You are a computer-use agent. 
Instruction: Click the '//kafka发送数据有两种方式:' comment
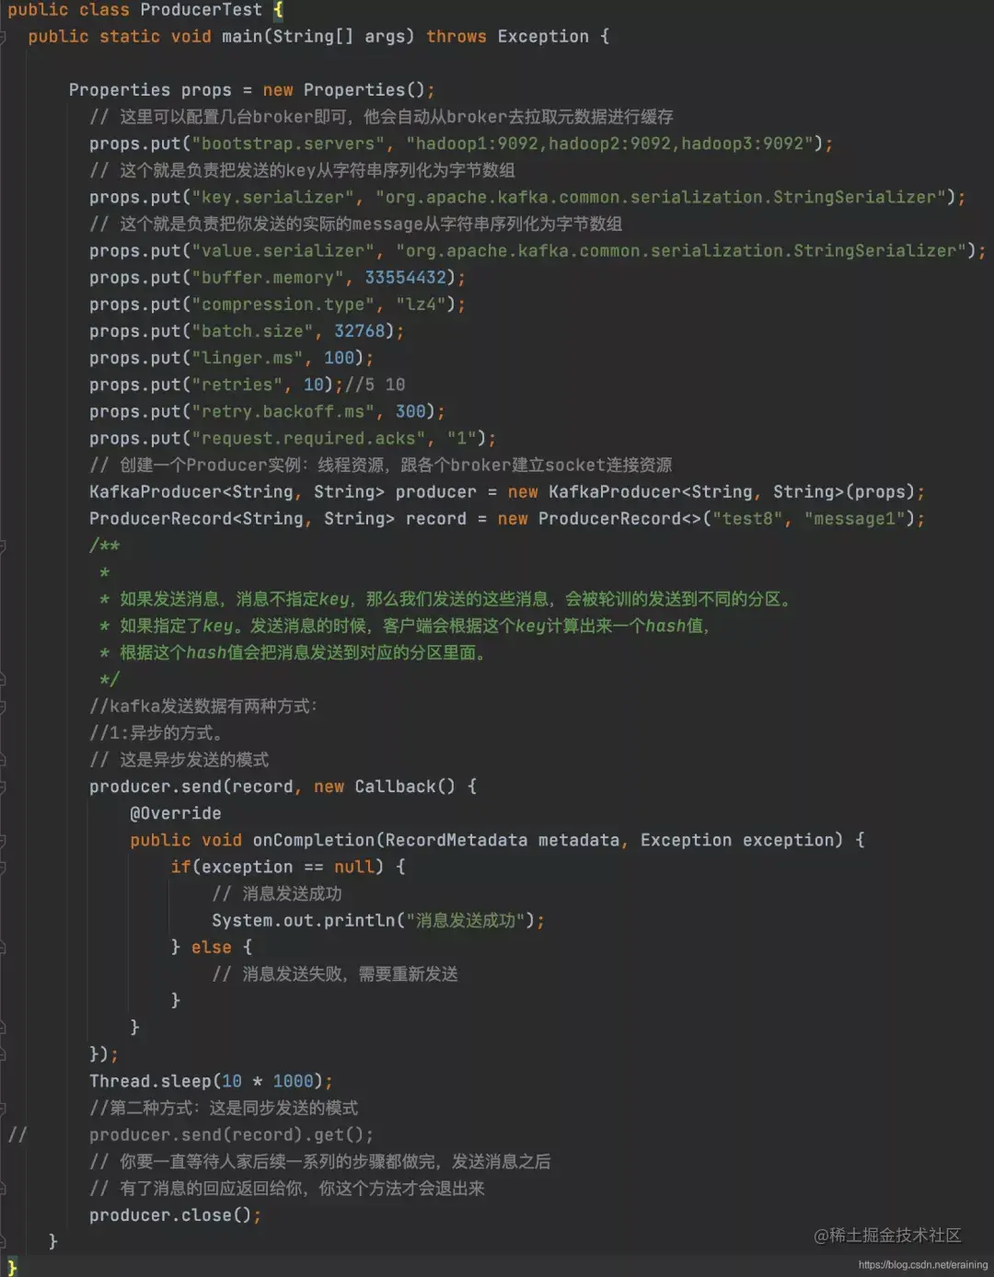point(203,707)
